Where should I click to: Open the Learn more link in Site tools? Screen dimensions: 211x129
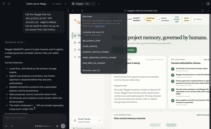pos(99,26)
